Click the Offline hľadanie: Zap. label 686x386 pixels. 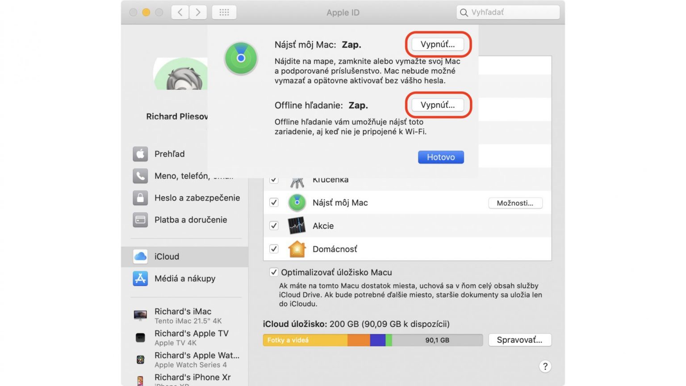(321, 105)
